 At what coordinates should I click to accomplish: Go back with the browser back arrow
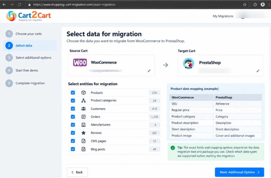pyautogui.click(x=4, y=5)
